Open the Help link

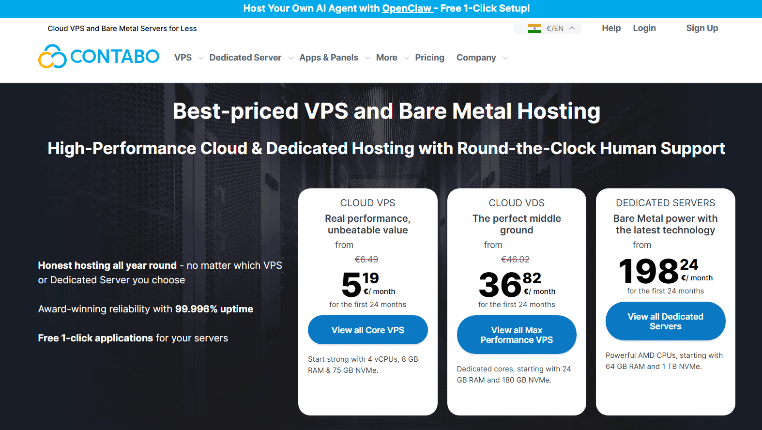pyautogui.click(x=611, y=28)
